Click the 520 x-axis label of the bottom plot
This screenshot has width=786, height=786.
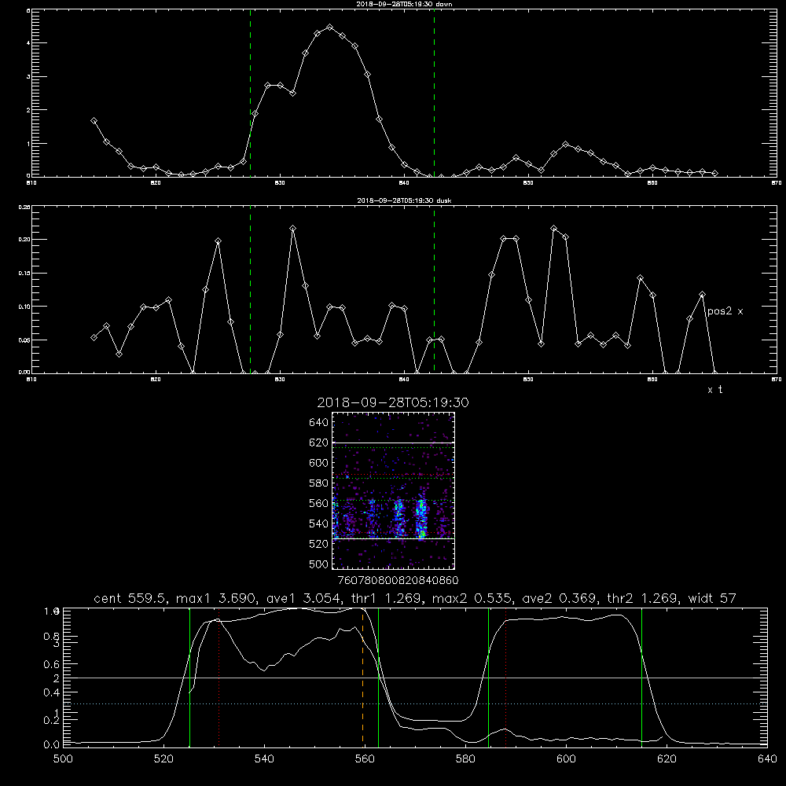163,759
